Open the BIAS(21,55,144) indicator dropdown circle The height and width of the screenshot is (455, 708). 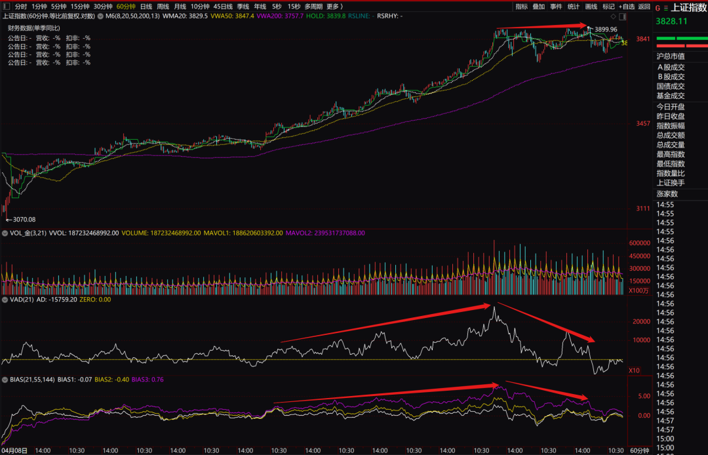[5, 380]
